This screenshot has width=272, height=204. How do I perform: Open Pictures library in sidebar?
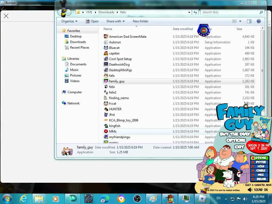click(x=75, y=75)
